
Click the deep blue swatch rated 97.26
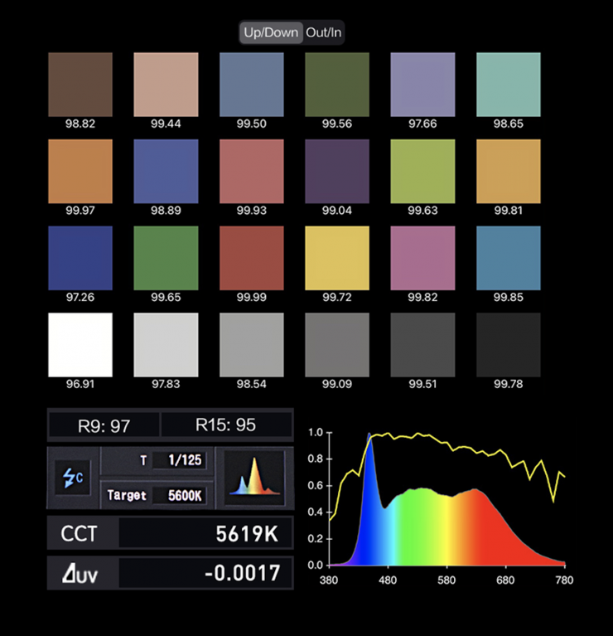click(80, 258)
